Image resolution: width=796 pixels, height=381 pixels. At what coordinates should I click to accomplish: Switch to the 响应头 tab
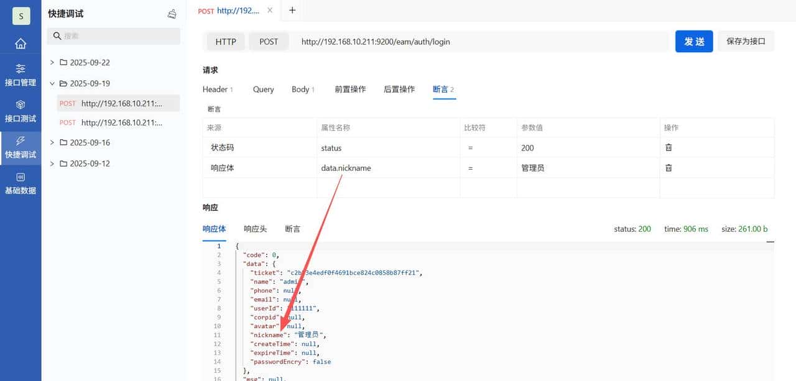255,229
